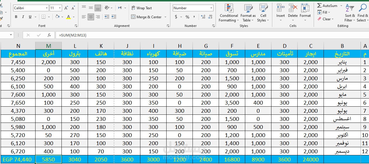Toggle Wrap Text
This screenshot has width=369, height=164.
coord(142,8)
